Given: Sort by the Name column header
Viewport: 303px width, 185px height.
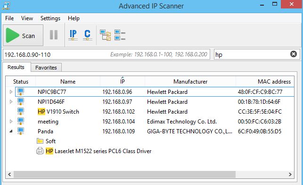Looking at the screenshot, I should click(68, 82).
